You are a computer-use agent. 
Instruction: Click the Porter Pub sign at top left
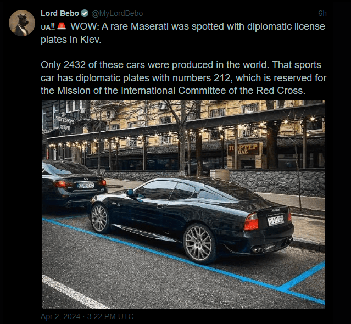pyautogui.click(x=65, y=124)
